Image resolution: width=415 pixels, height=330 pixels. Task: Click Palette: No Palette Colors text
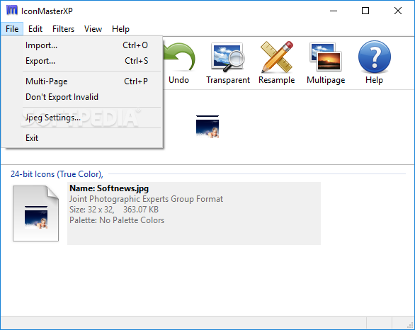tap(117, 220)
